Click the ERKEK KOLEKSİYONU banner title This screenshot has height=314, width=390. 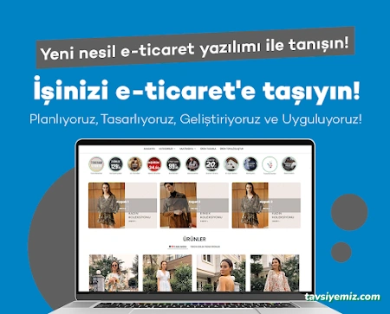211,215
